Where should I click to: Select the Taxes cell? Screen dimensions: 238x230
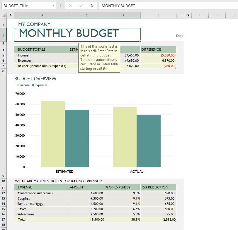(42, 209)
